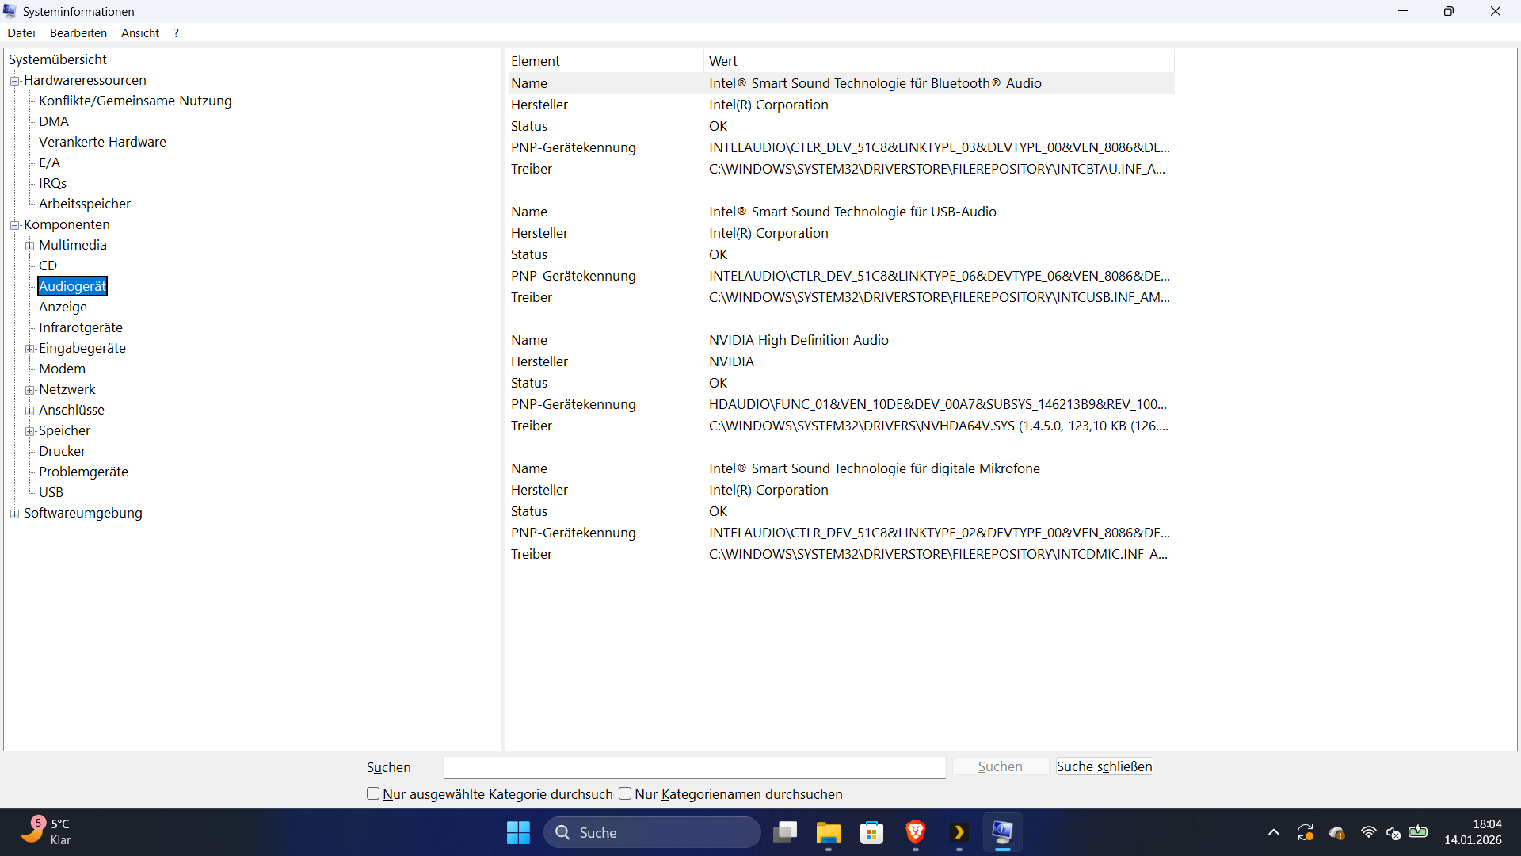Check battery status in the system tray
The image size is (1521, 856).
1418,833
